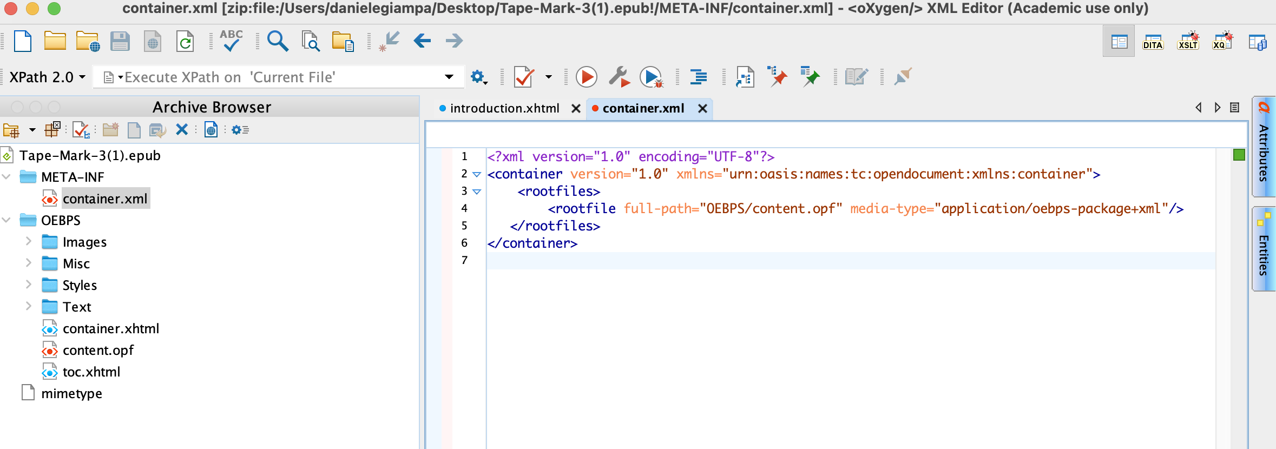
Task: Delete the selected entry with the blue X
Action: point(182,129)
